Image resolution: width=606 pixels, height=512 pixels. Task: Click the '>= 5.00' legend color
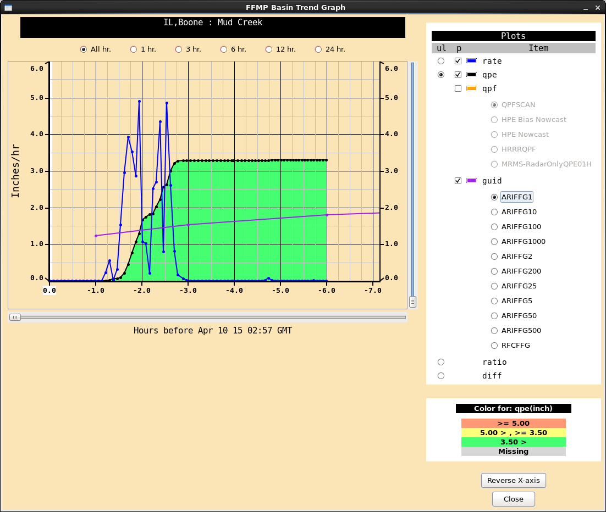pos(513,423)
